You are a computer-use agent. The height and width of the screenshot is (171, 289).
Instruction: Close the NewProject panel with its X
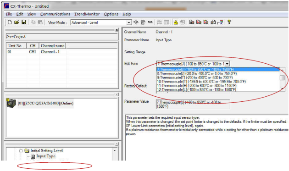(117, 30)
